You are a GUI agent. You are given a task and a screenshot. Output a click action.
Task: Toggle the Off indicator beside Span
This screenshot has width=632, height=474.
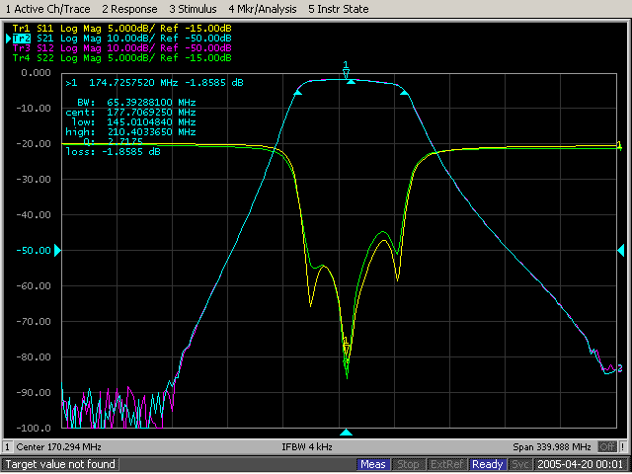pos(605,446)
